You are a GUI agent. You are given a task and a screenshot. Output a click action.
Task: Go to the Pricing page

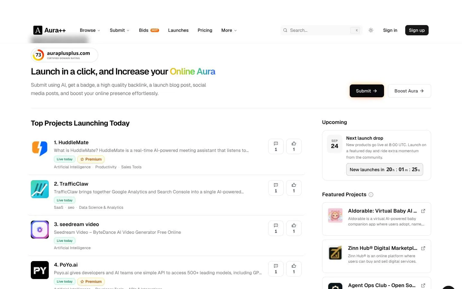point(205,30)
